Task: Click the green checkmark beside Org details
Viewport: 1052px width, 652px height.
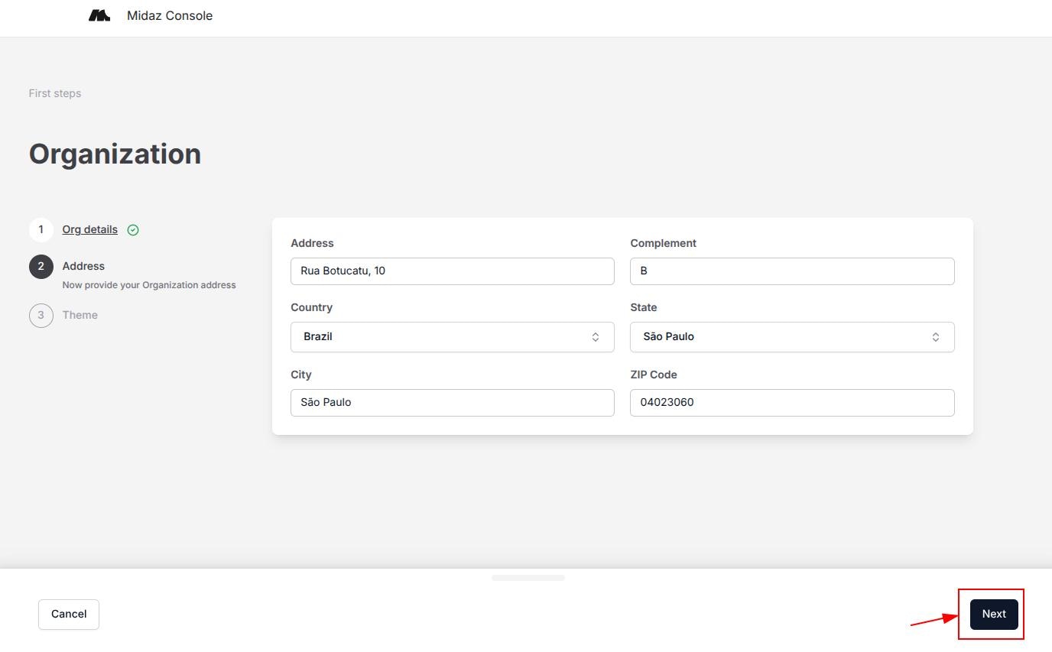Action: pos(133,230)
